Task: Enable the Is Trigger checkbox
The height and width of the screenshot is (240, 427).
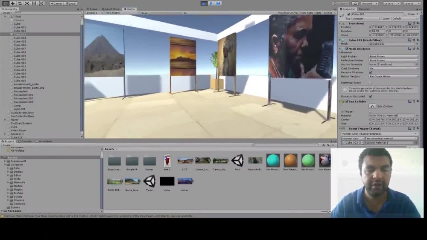Action: click(x=370, y=111)
